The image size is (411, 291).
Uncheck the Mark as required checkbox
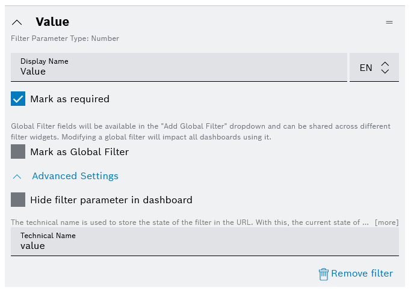click(x=18, y=99)
